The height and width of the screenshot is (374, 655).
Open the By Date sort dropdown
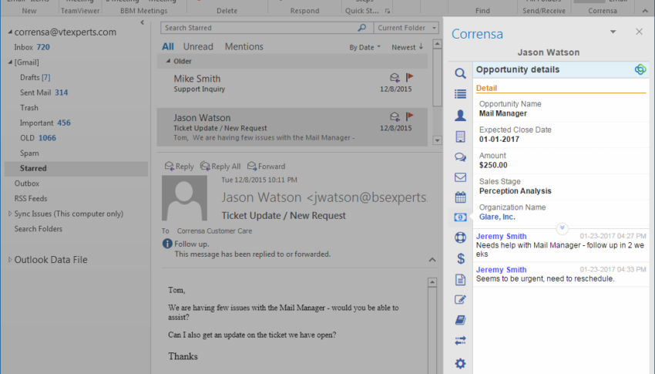[x=364, y=47]
